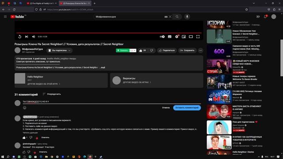Screen dimensions: 283x159
Task: Open the Новое Обновление video title
Action: coord(246,32)
